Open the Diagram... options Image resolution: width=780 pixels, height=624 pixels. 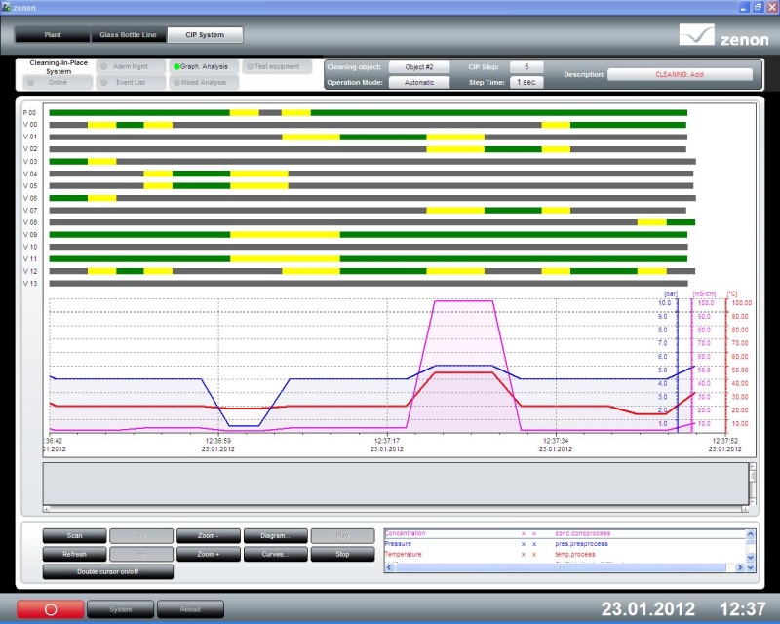(x=275, y=535)
